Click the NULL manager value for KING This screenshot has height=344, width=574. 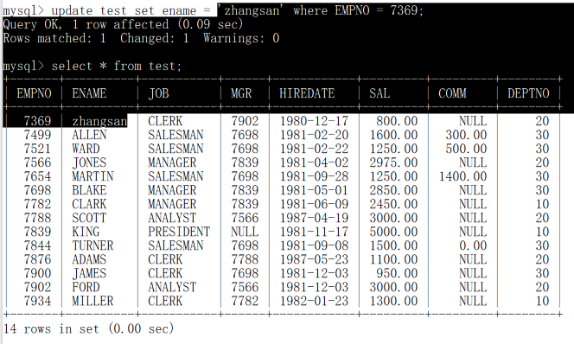[x=245, y=232]
